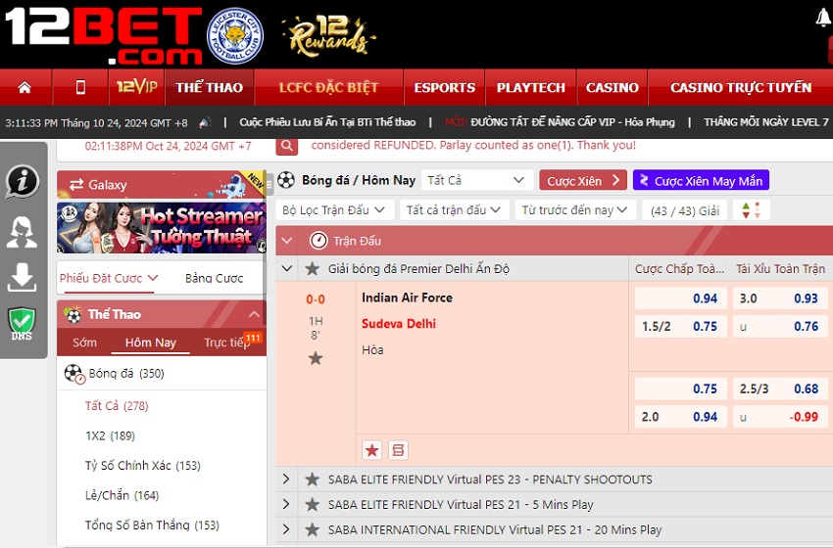
Task: Click the red search magnifier icon
Action: click(286, 146)
